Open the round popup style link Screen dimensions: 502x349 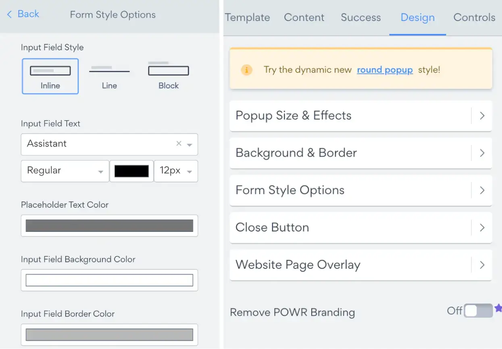385,70
